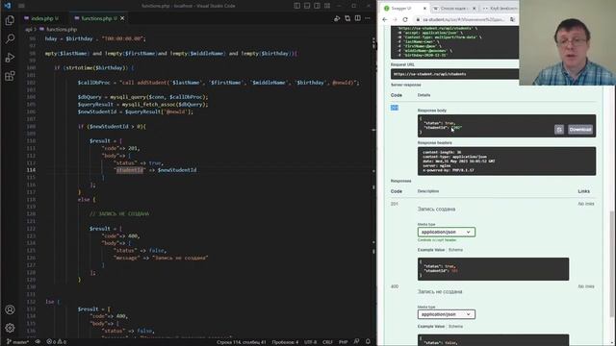616x346 pixels.
Task: Click the Run file icon in the editor toolbar
Action: [337, 18]
